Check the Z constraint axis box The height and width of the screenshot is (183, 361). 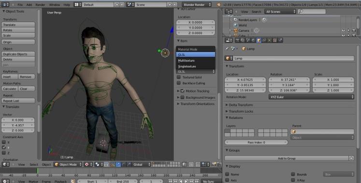pos(4,153)
